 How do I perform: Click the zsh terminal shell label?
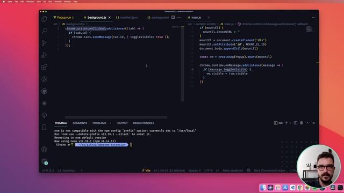pyautogui.click(x=278, y=123)
